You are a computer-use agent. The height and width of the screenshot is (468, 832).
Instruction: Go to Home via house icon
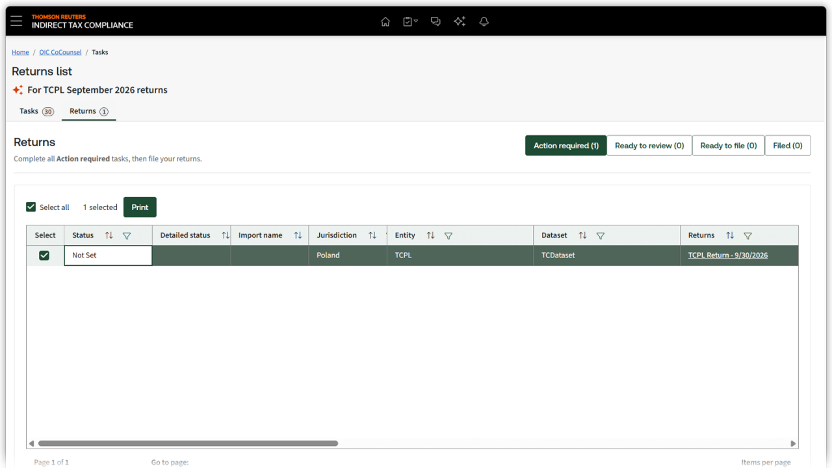point(385,21)
